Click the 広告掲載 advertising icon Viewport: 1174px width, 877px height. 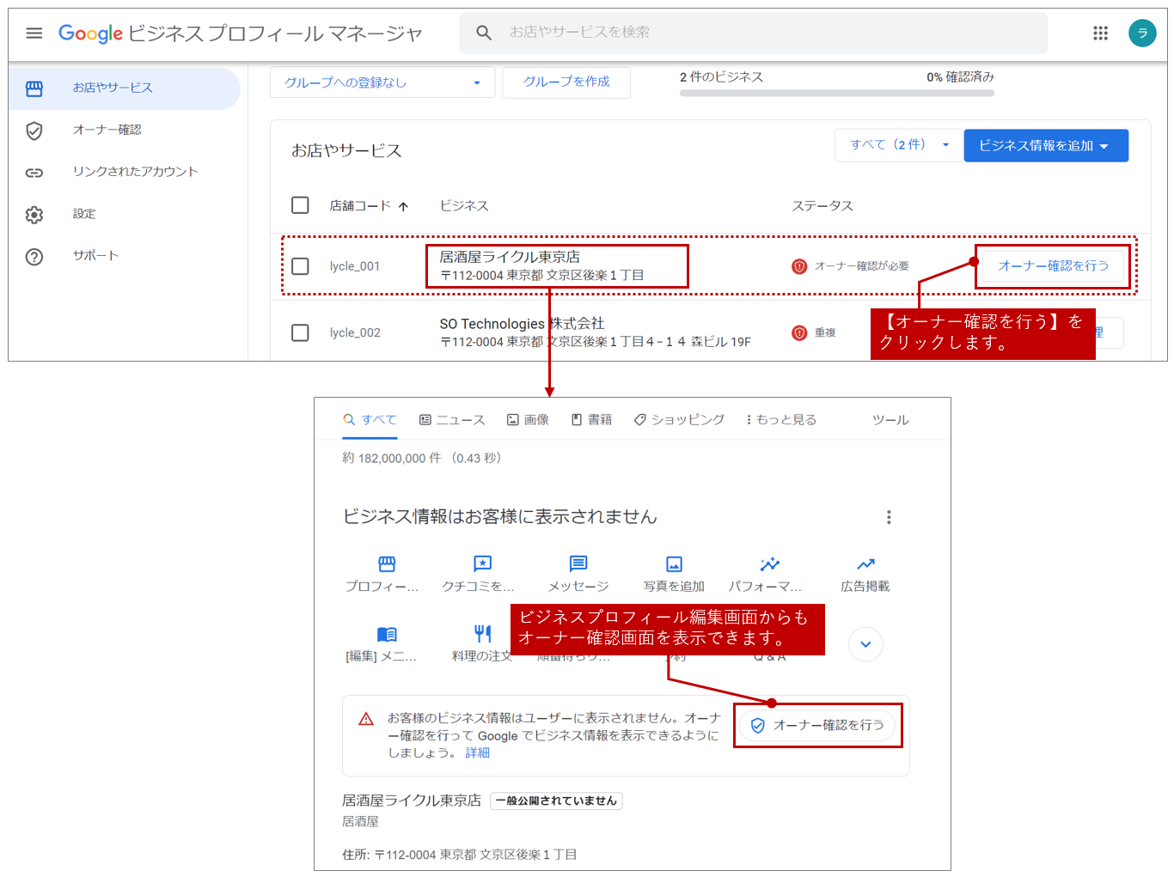pos(865,564)
